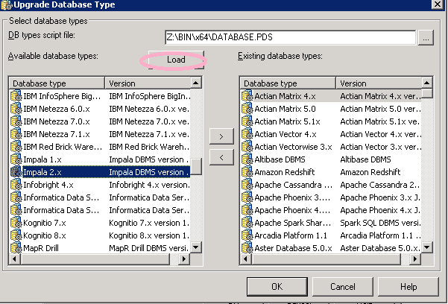The image size is (448, 304).
Task: Click the Altibase DBMS database icon
Action: click(x=247, y=159)
